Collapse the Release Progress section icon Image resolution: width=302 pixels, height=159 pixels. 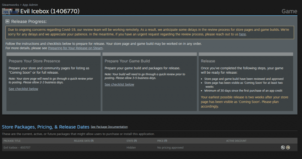(7, 21)
